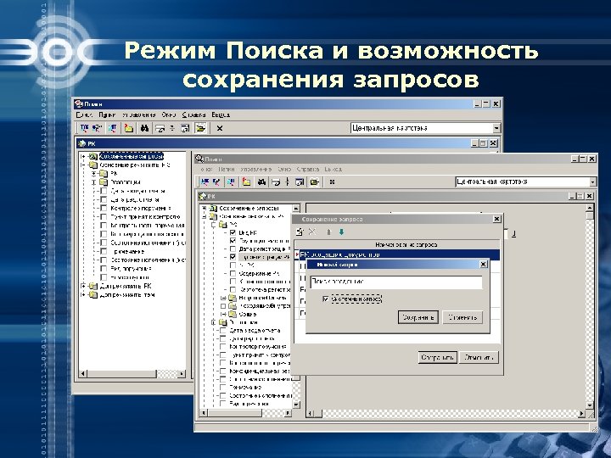Click the bottom Сохранить button of Сохранение запроса
The image size is (611, 458).
438,358
